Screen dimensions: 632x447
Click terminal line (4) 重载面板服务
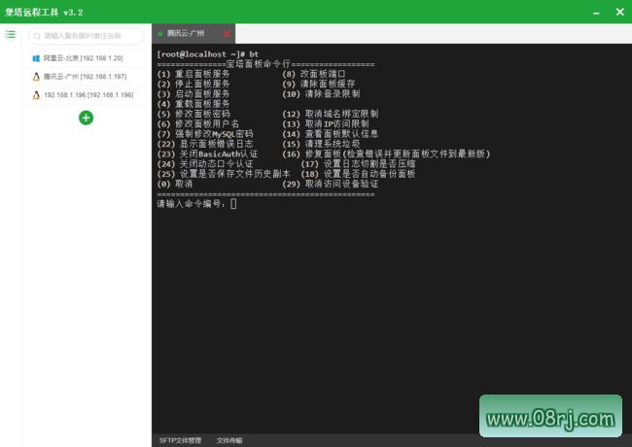193,104
